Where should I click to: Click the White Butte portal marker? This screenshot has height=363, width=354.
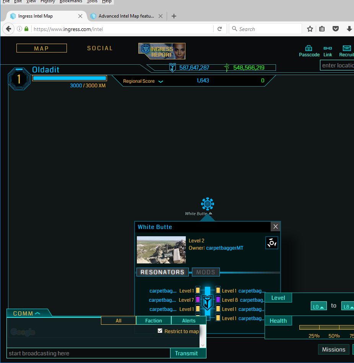(x=207, y=204)
